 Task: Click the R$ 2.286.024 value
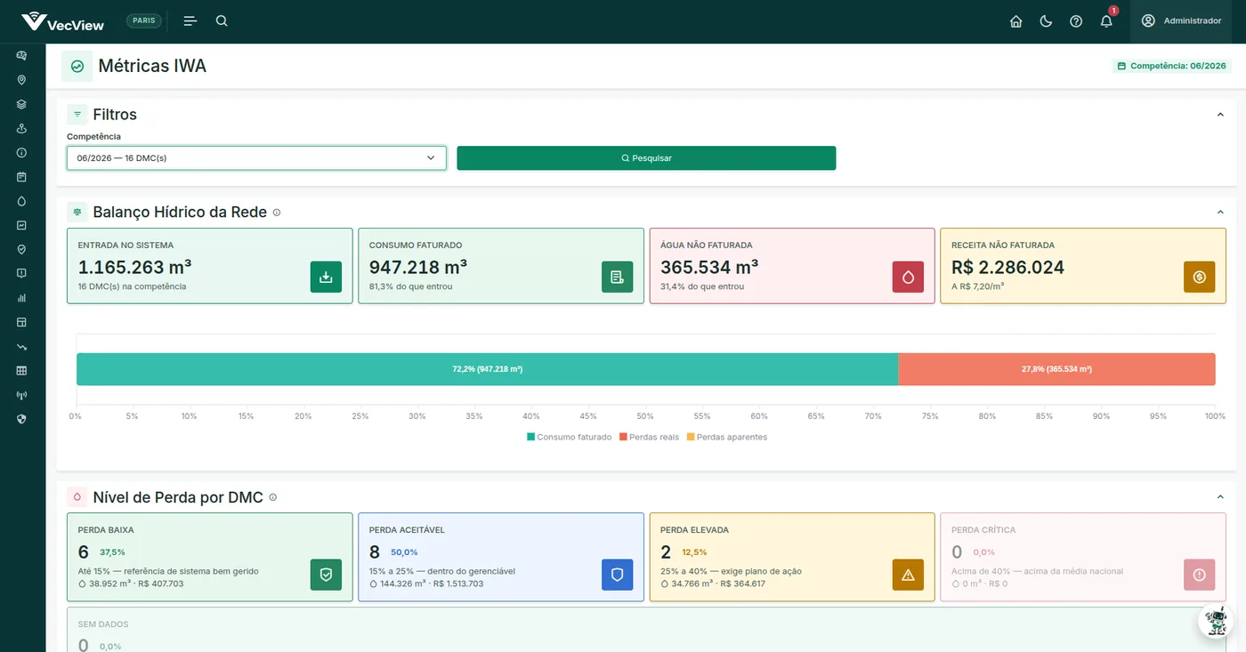[x=1007, y=267]
